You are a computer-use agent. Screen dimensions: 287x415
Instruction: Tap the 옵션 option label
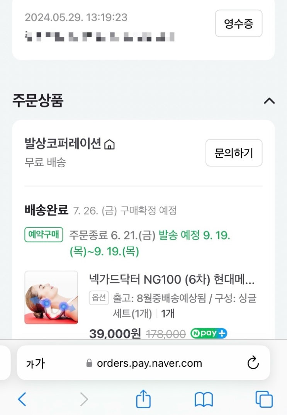point(98,298)
